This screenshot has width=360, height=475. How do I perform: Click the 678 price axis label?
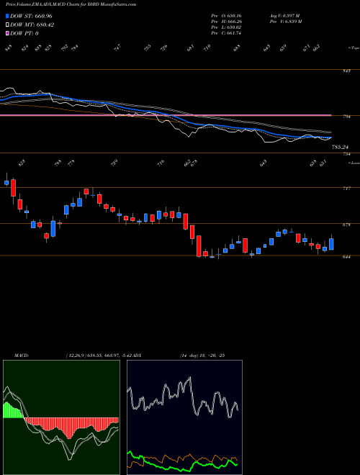point(346,225)
